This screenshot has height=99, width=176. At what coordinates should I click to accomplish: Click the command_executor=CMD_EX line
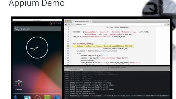pyautogui.click(x=116, y=48)
